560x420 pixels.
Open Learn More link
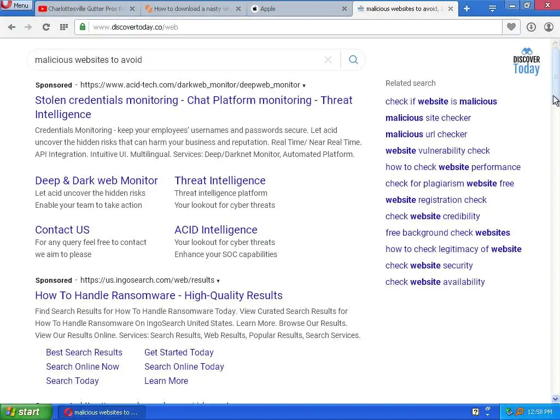click(166, 381)
